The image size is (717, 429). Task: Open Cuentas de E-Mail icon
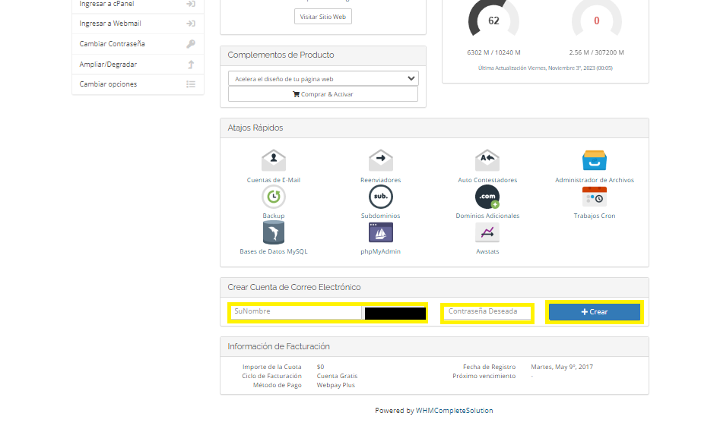click(x=274, y=161)
